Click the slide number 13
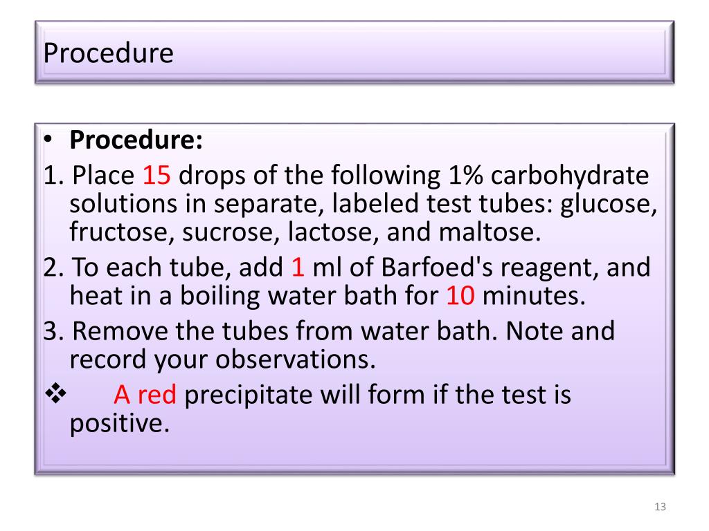The image size is (709, 531). [x=660, y=507]
